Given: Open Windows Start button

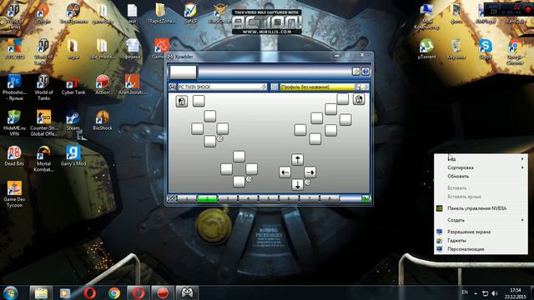Looking at the screenshot, I should pyautogui.click(x=10, y=292).
